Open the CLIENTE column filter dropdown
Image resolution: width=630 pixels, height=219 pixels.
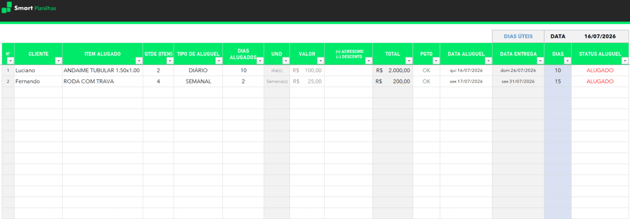(59, 61)
